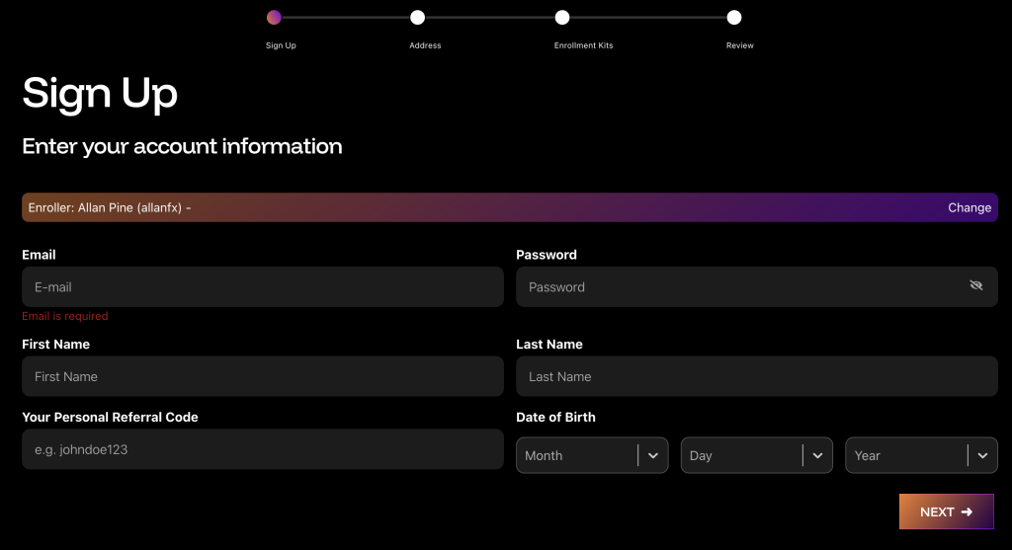The height and width of the screenshot is (550, 1012).
Task: Jump to Enrollment Kits step circle
Action: click(562, 17)
